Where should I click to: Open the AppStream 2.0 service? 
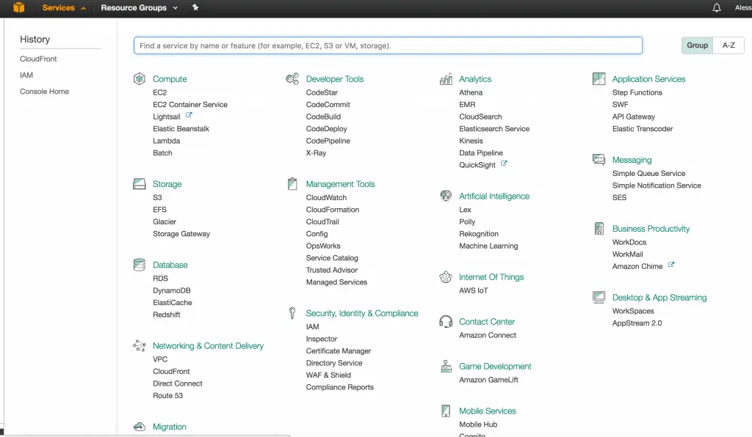tap(637, 323)
